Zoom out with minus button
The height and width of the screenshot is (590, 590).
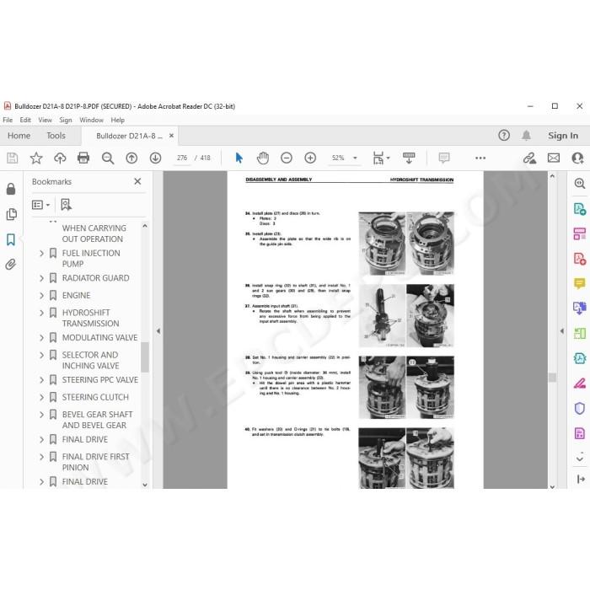point(287,158)
